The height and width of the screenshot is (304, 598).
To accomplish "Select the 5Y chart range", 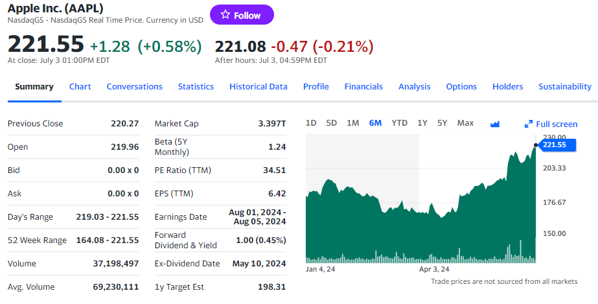I will [442, 123].
